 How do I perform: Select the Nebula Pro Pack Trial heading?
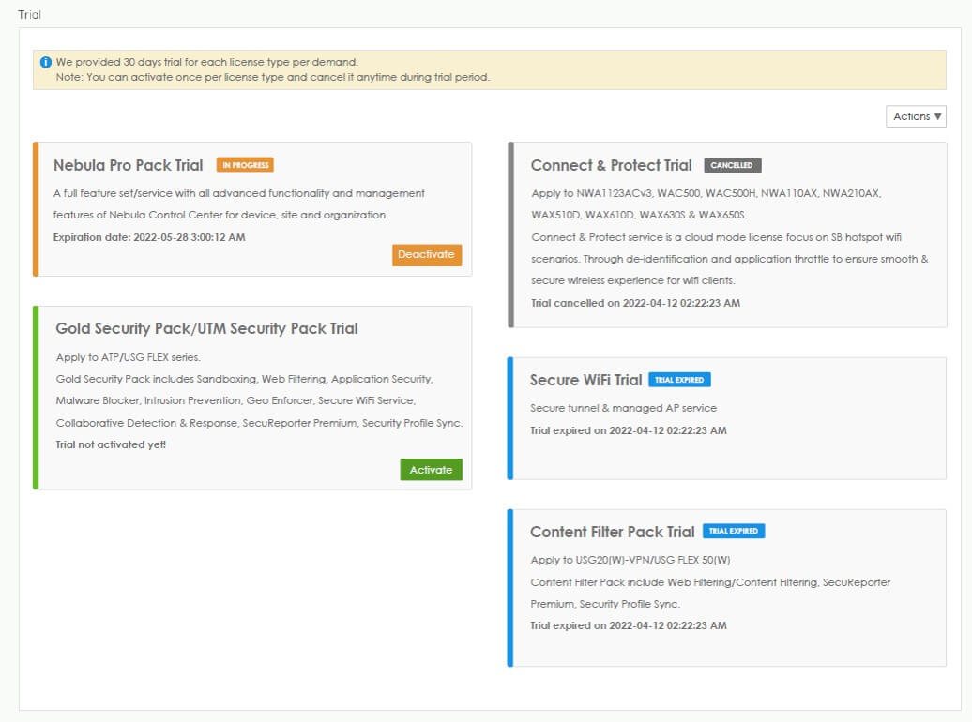point(128,165)
